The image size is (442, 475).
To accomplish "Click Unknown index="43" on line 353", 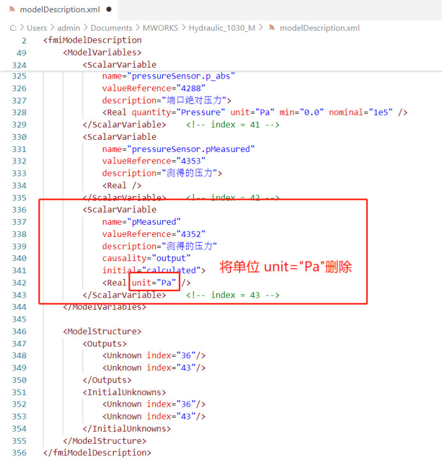I will coord(154,416).
